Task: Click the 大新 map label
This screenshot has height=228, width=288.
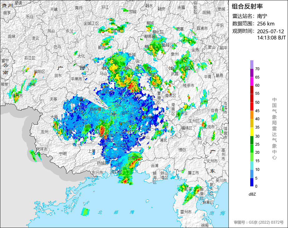Action: tap(54, 117)
